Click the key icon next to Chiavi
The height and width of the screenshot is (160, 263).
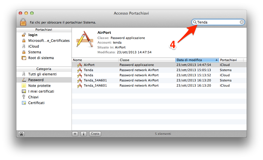point(24,97)
